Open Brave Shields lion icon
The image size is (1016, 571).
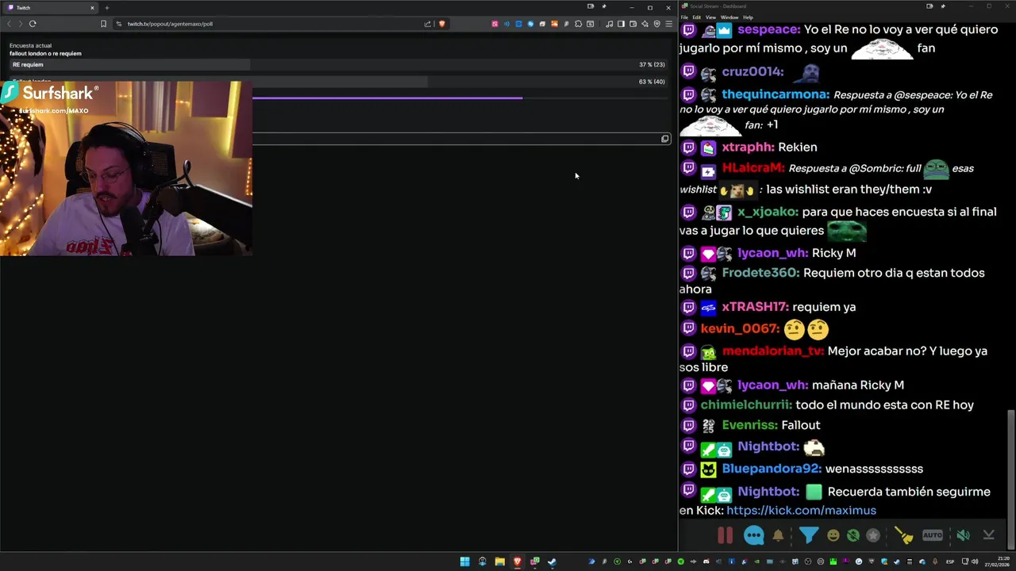click(442, 24)
